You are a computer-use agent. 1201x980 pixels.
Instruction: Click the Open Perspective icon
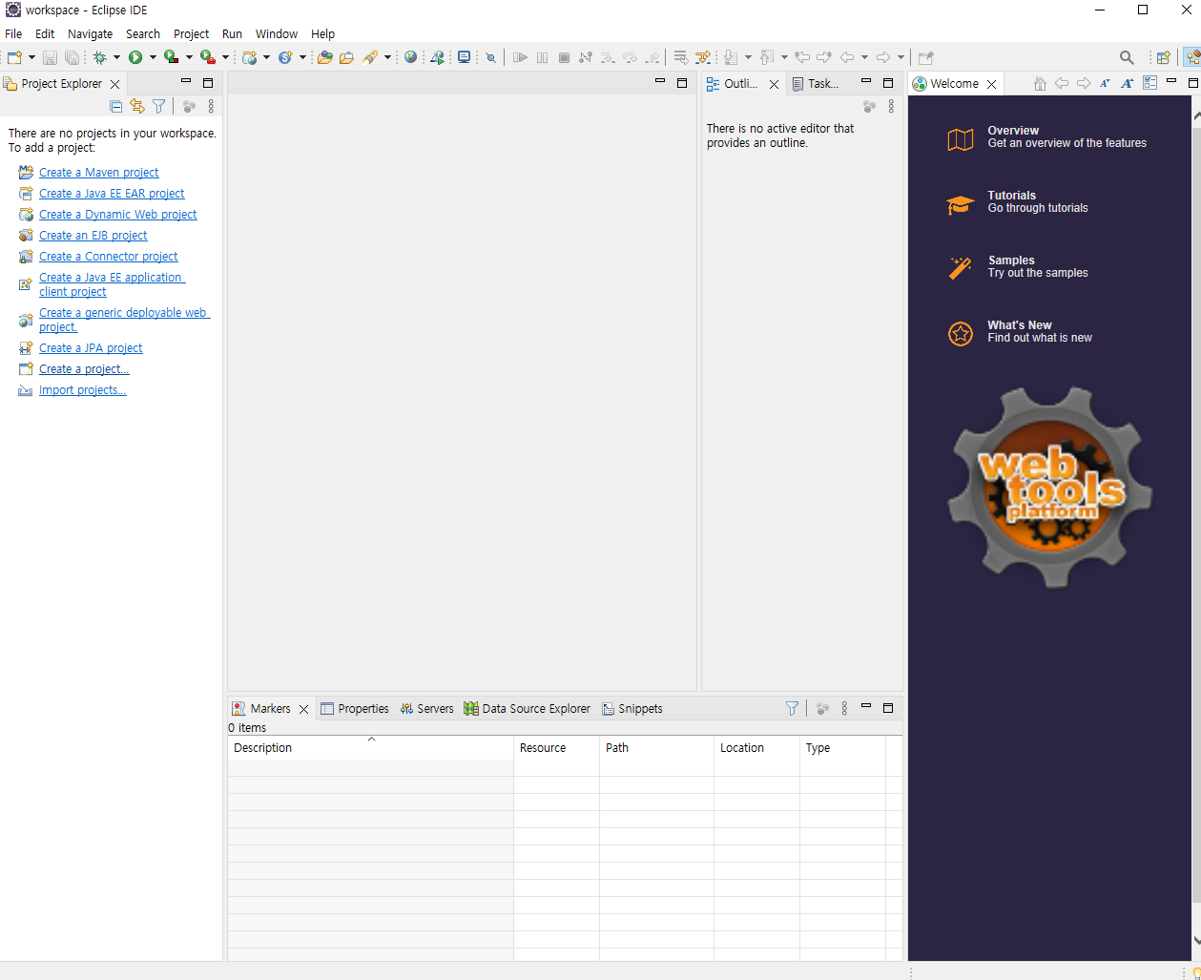coord(1163,57)
